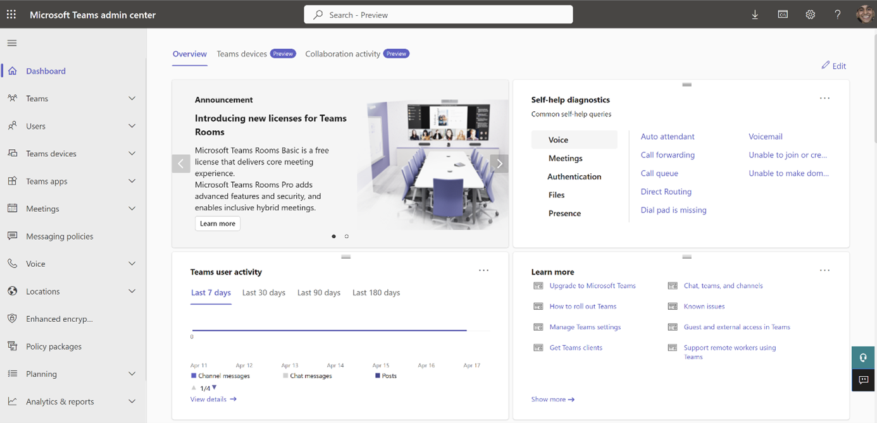Open the Cloud Shell icon in header
This screenshot has width=877, height=423.
click(x=783, y=15)
